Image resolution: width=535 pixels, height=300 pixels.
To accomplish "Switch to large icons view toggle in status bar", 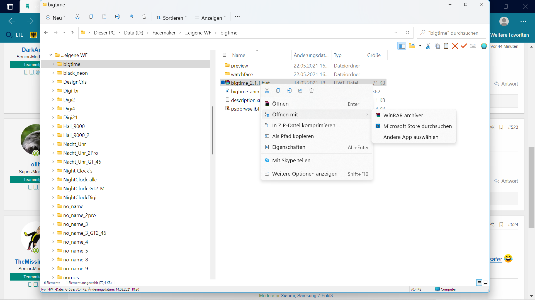I will pos(485,282).
